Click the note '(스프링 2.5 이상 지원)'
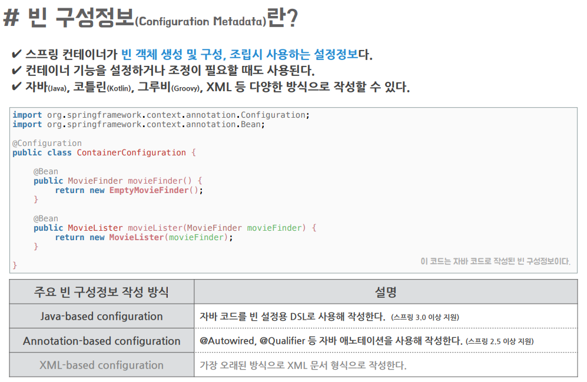The height and width of the screenshot is (382, 587). [499, 341]
